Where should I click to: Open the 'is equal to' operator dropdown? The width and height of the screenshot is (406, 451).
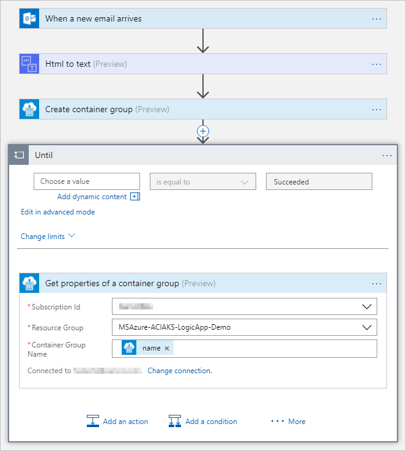coord(203,181)
